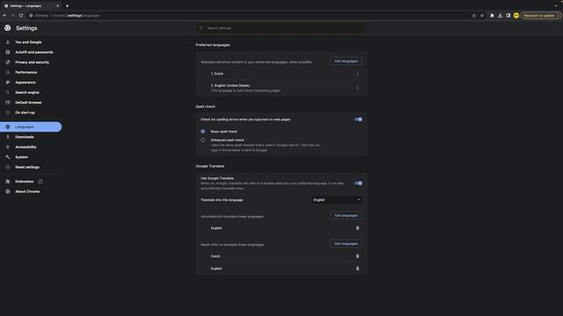Open a new browser tab
This screenshot has height=316, width=563.
tap(67, 6)
